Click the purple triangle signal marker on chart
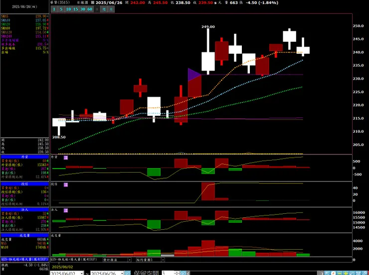Screen dimensions: 369x275 tap(194, 75)
